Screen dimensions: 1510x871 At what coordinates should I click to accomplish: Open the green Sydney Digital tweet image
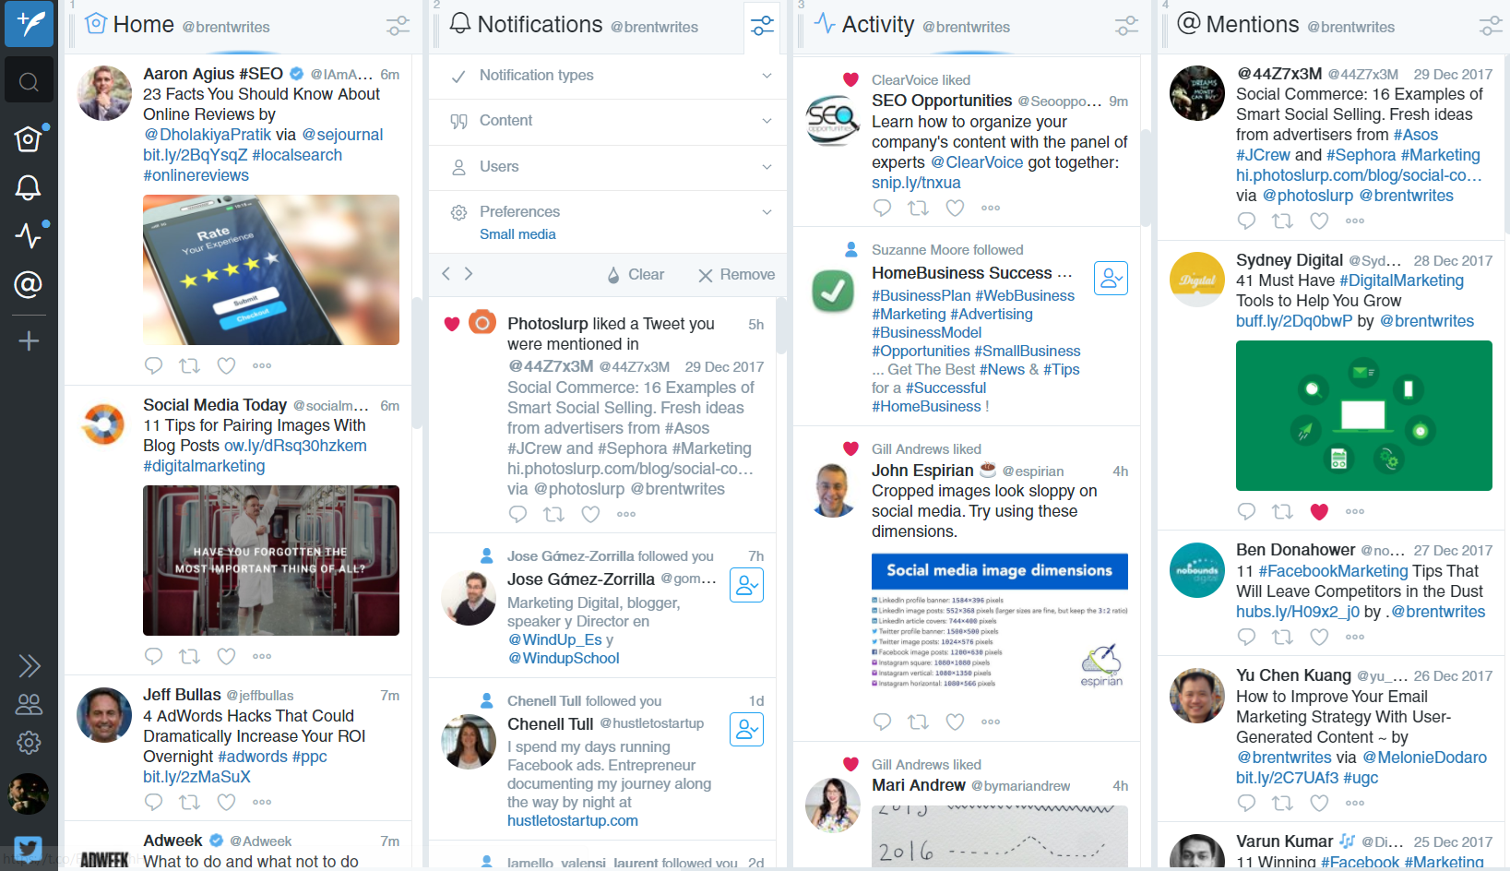1364,415
